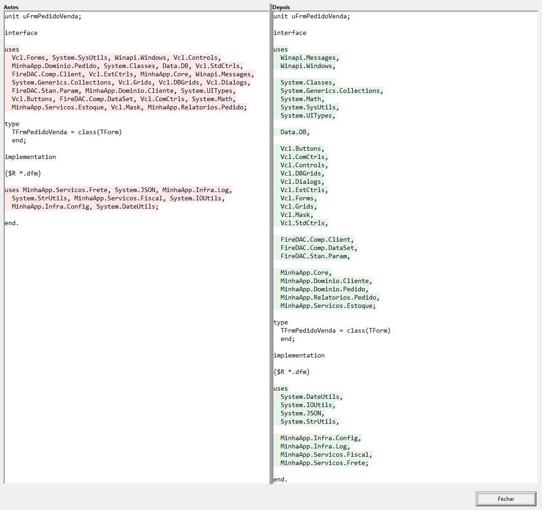Click the "Data.DB," line in Depois pane
Image resolution: width=542 pixels, height=510 pixels.
click(295, 132)
